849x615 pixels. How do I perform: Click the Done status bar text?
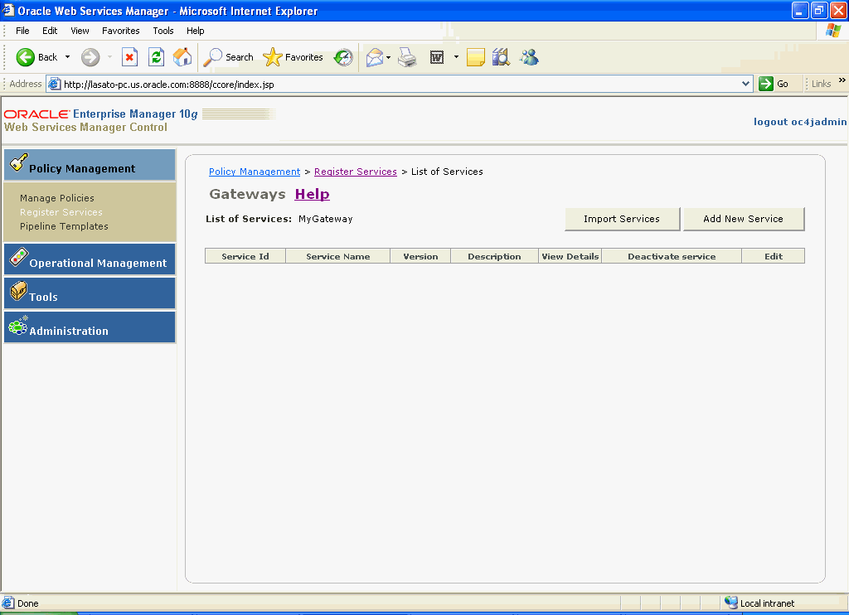pyautogui.click(x=27, y=603)
